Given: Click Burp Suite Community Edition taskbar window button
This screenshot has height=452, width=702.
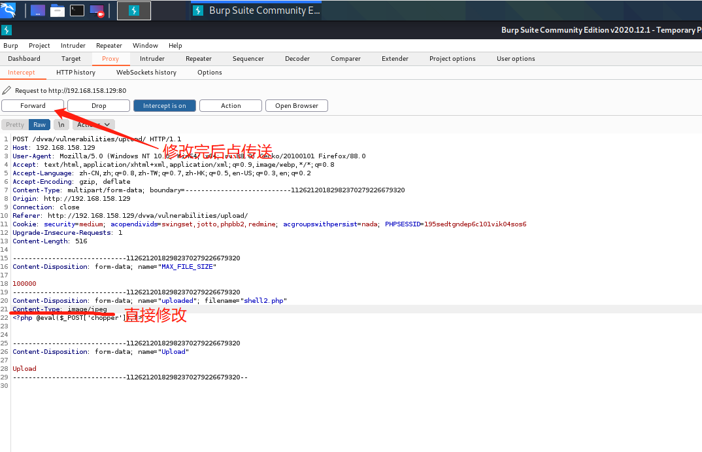Looking at the screenshot, I should click(256, 10).
